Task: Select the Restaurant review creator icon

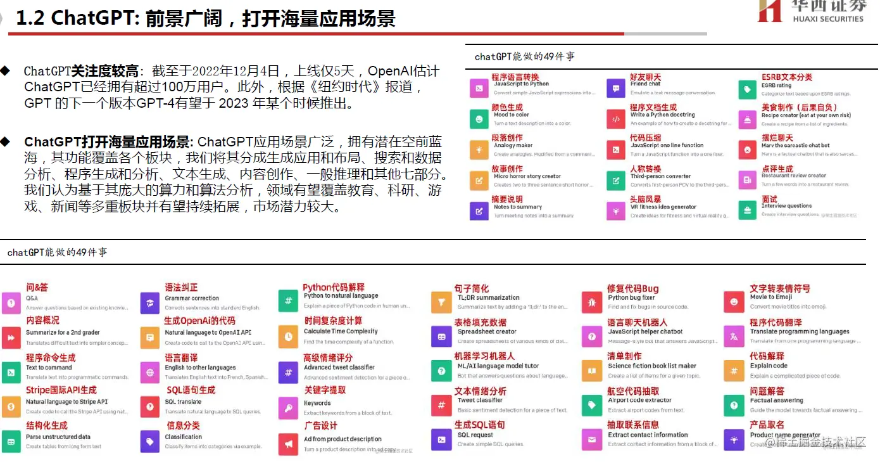Action: pos(748,180)
